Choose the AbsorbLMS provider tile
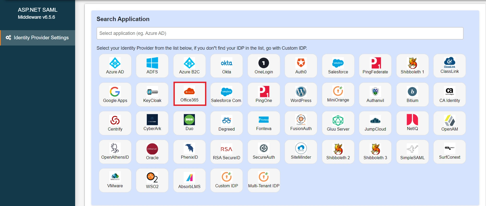Screen dimensions: 486x206 [x=189, y=180]
